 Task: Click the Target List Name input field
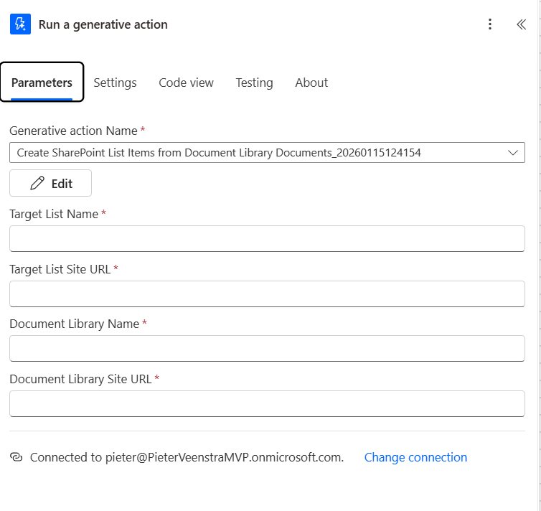[267, 239]
